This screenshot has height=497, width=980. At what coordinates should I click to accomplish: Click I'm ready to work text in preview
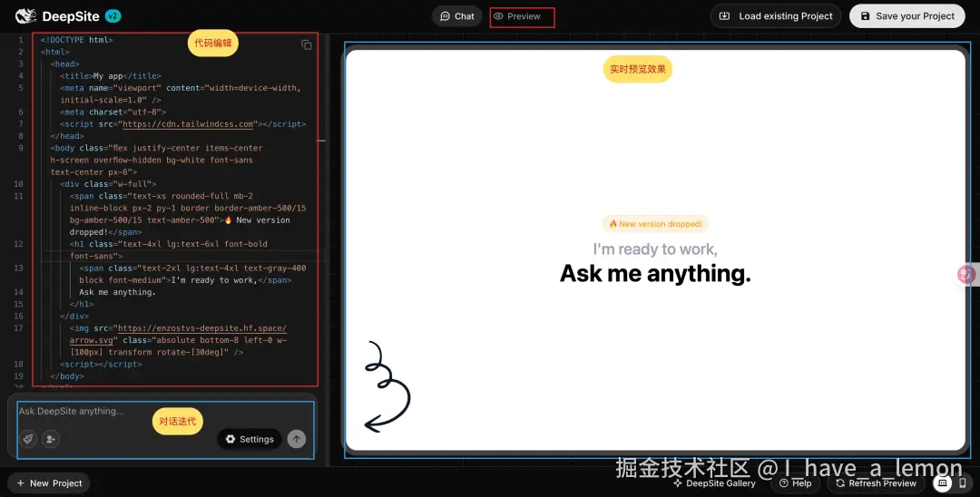pos(655,249)
